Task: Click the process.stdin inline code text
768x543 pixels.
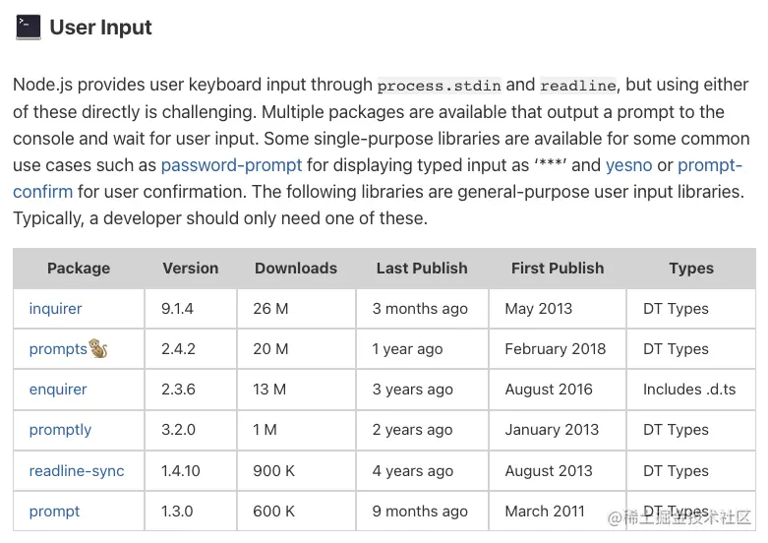Action: pos(439,86)
